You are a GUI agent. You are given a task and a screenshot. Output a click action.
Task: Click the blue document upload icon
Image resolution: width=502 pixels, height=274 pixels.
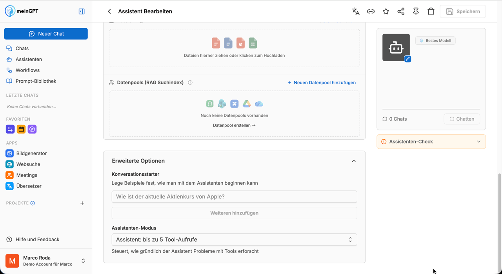coord(228,43)
